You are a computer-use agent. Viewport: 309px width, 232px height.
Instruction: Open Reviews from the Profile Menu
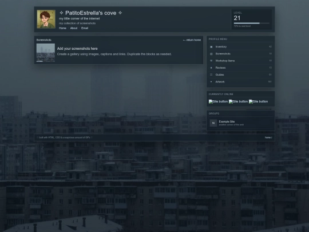tap(240, 68)
